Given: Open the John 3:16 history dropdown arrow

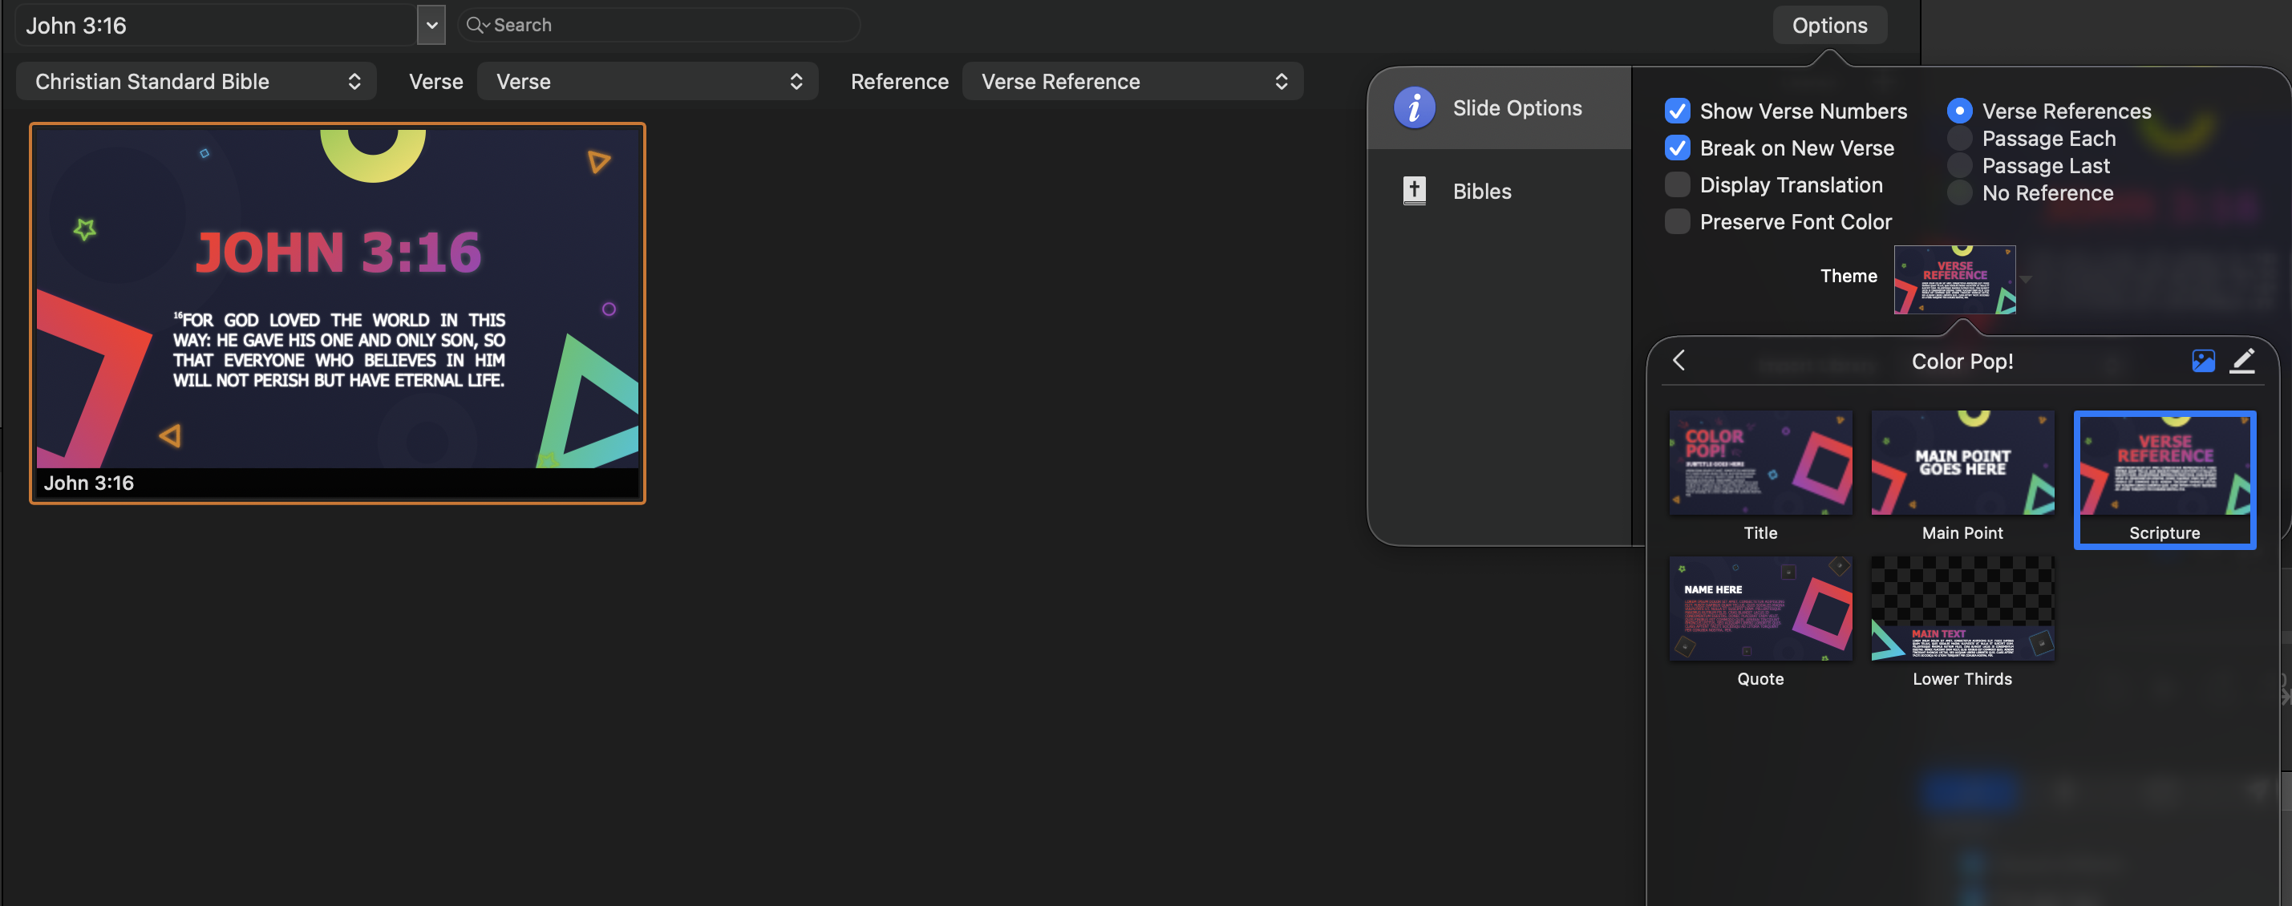Looking at the screenshot, I should (x=431, y=25).
